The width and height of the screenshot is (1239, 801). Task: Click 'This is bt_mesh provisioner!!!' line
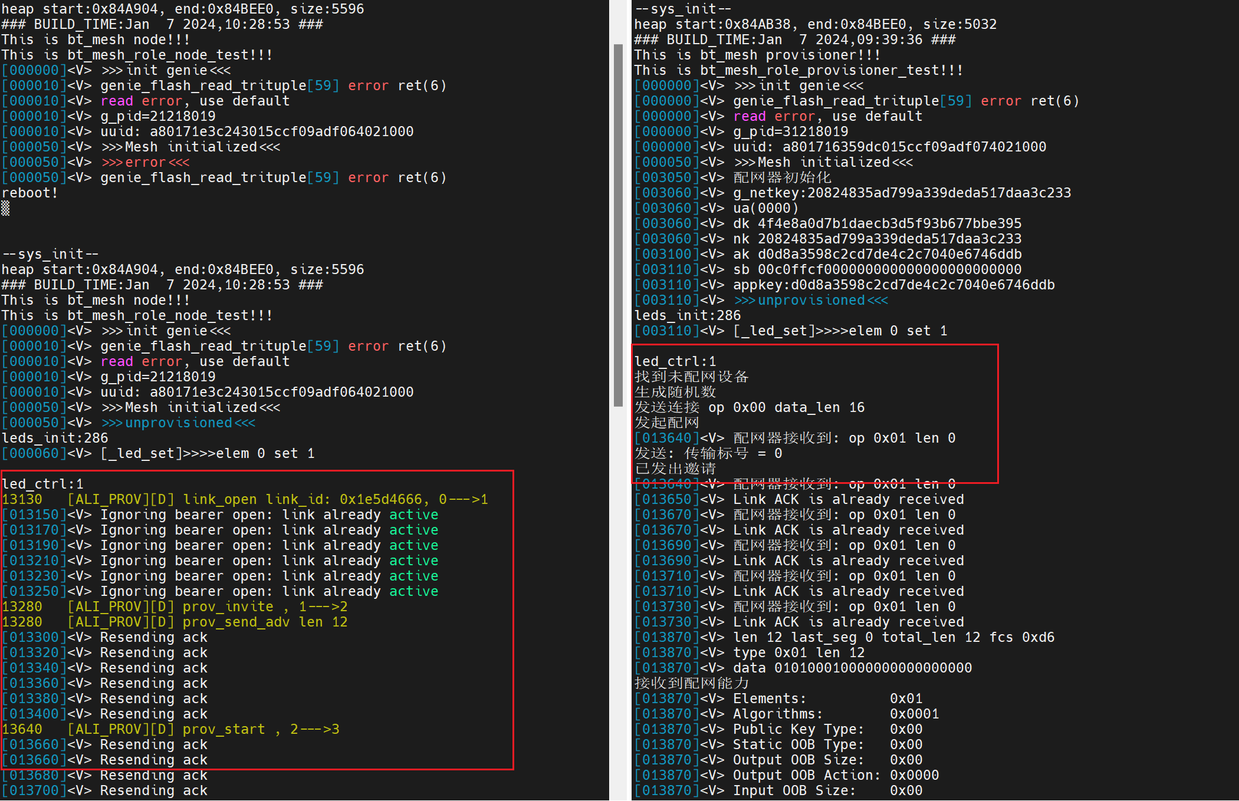point(757,55)
